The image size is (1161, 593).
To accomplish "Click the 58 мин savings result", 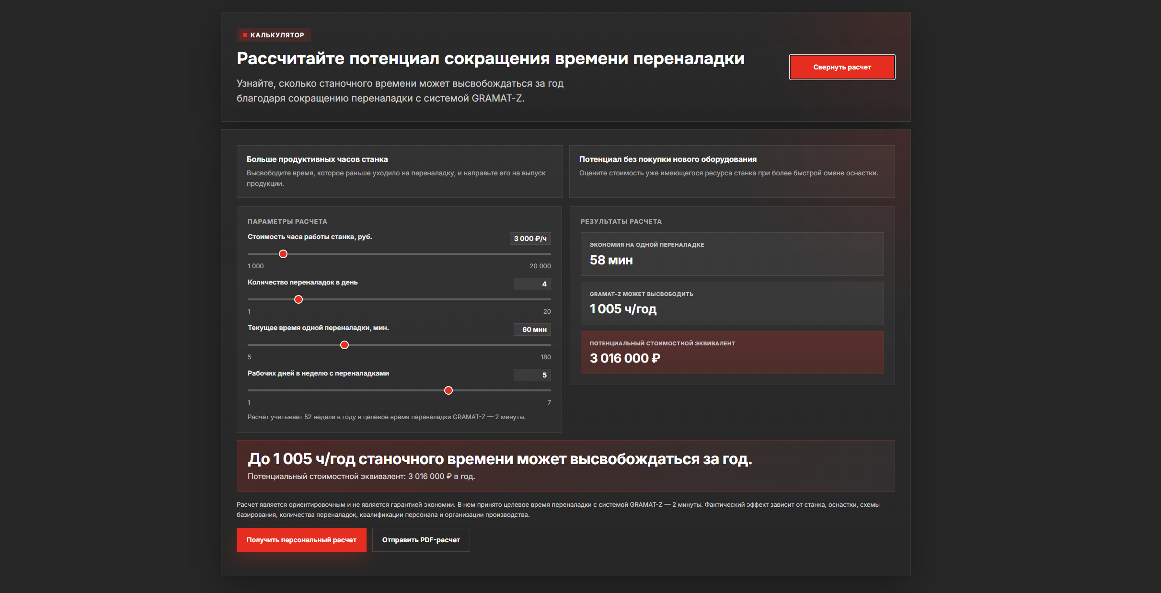I will 611,260.
